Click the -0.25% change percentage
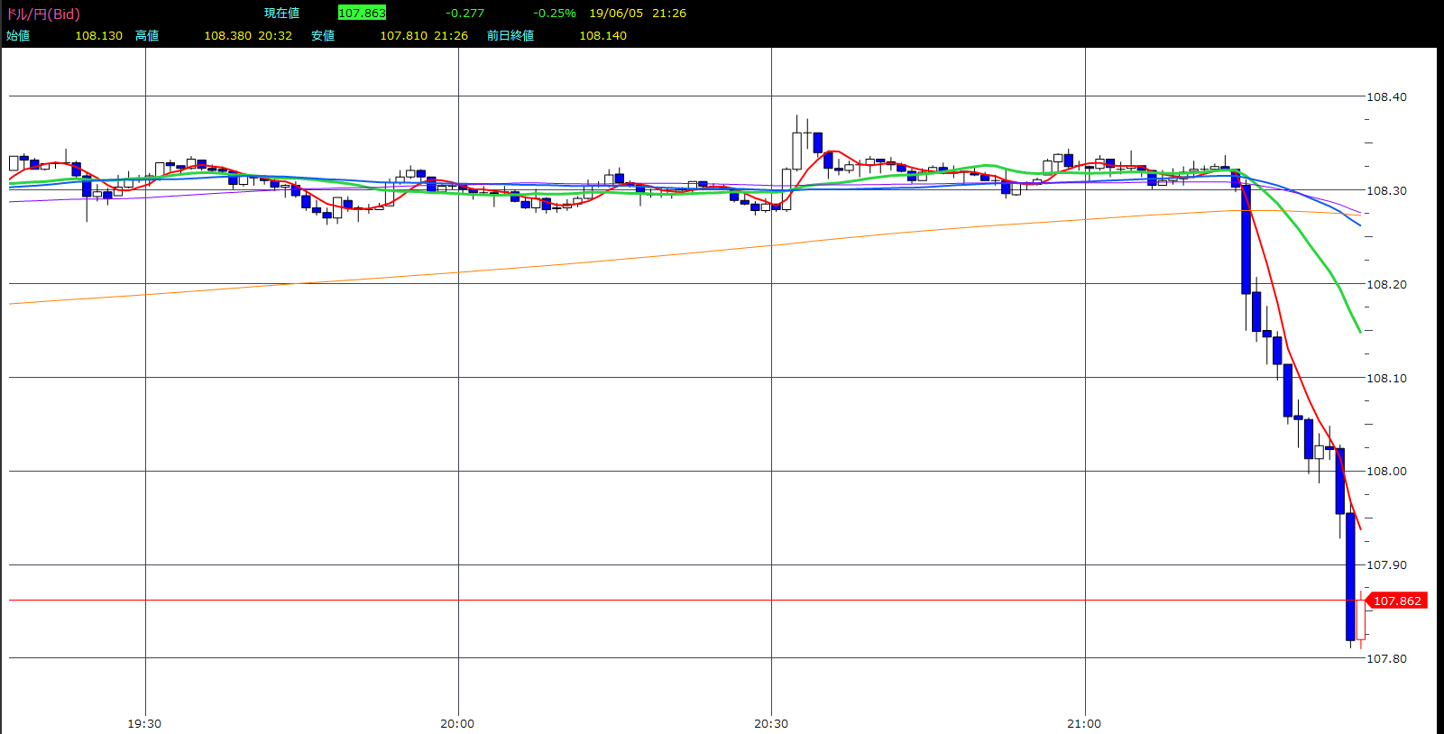 coord(554,13)
